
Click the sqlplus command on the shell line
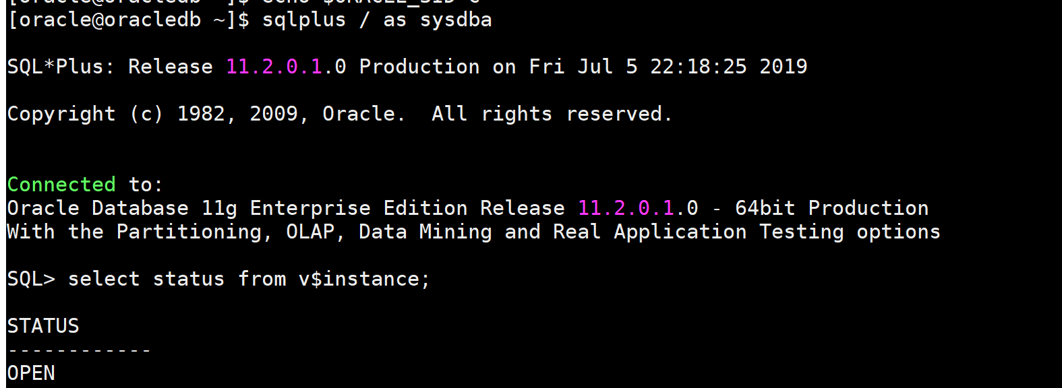(x=303, y=20)
